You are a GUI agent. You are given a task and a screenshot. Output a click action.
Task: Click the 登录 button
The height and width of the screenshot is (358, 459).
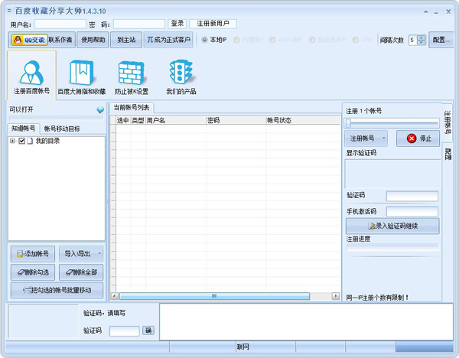177,24
